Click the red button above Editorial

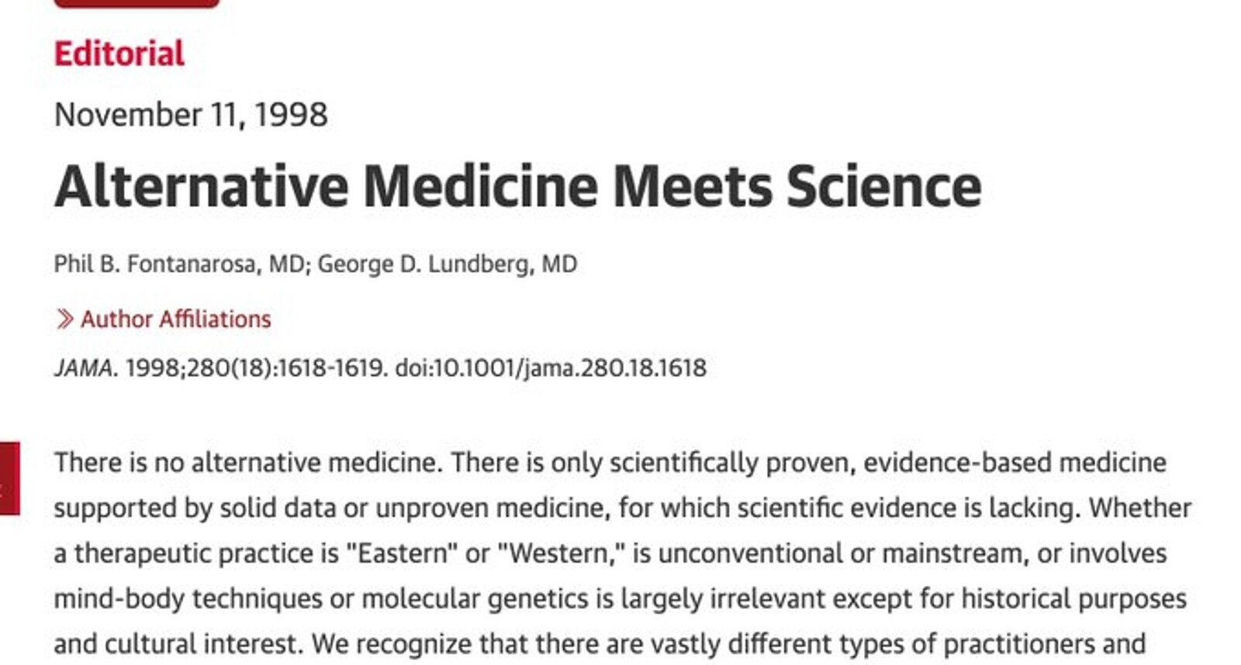click(137, 3)
